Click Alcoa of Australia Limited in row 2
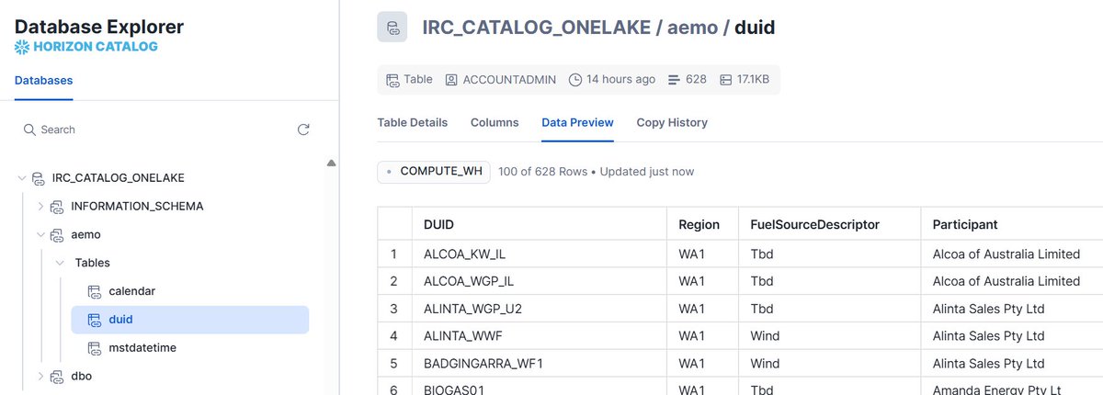1103x395 pixels. 1012,281
